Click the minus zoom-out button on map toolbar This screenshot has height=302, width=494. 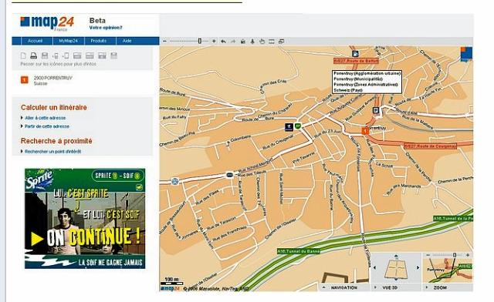164,41
